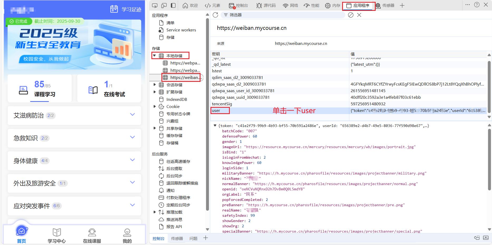This screenshot has height=245, width=492.
Task: Open DevTools help question mark icon
Action: (477, 5)
